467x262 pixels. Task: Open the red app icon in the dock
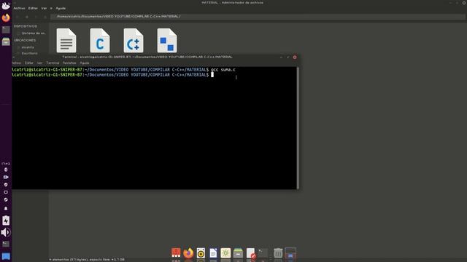(176, 253)
